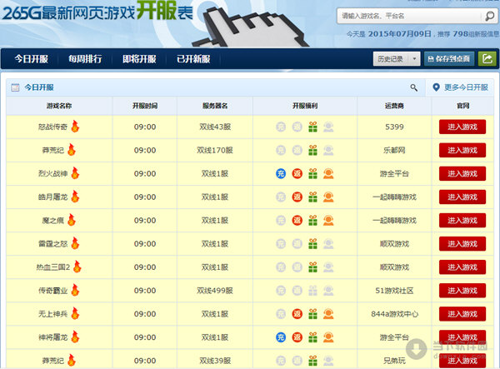This screenshot has width=500, height=369.
Task: Focus the game name search input field
Action: [x=407, y=16]
